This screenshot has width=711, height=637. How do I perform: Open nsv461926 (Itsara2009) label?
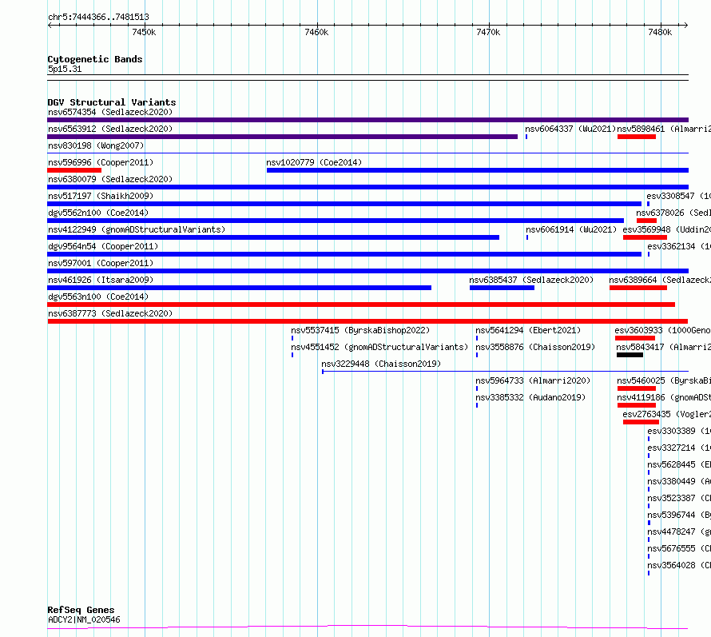pyautogui.click(x=101, y=280)
